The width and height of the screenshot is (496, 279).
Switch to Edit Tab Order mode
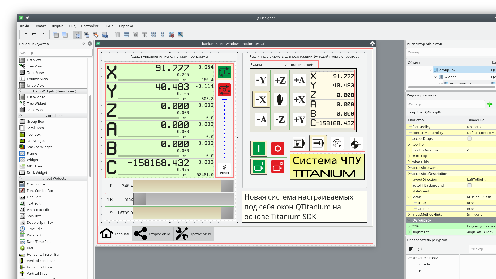[105, 35]
